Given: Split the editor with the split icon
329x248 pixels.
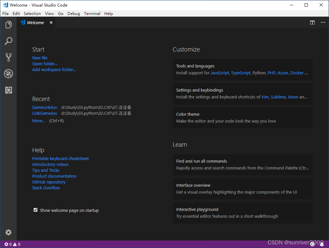Looking at the screenshot, I should [x=312, y=22].
